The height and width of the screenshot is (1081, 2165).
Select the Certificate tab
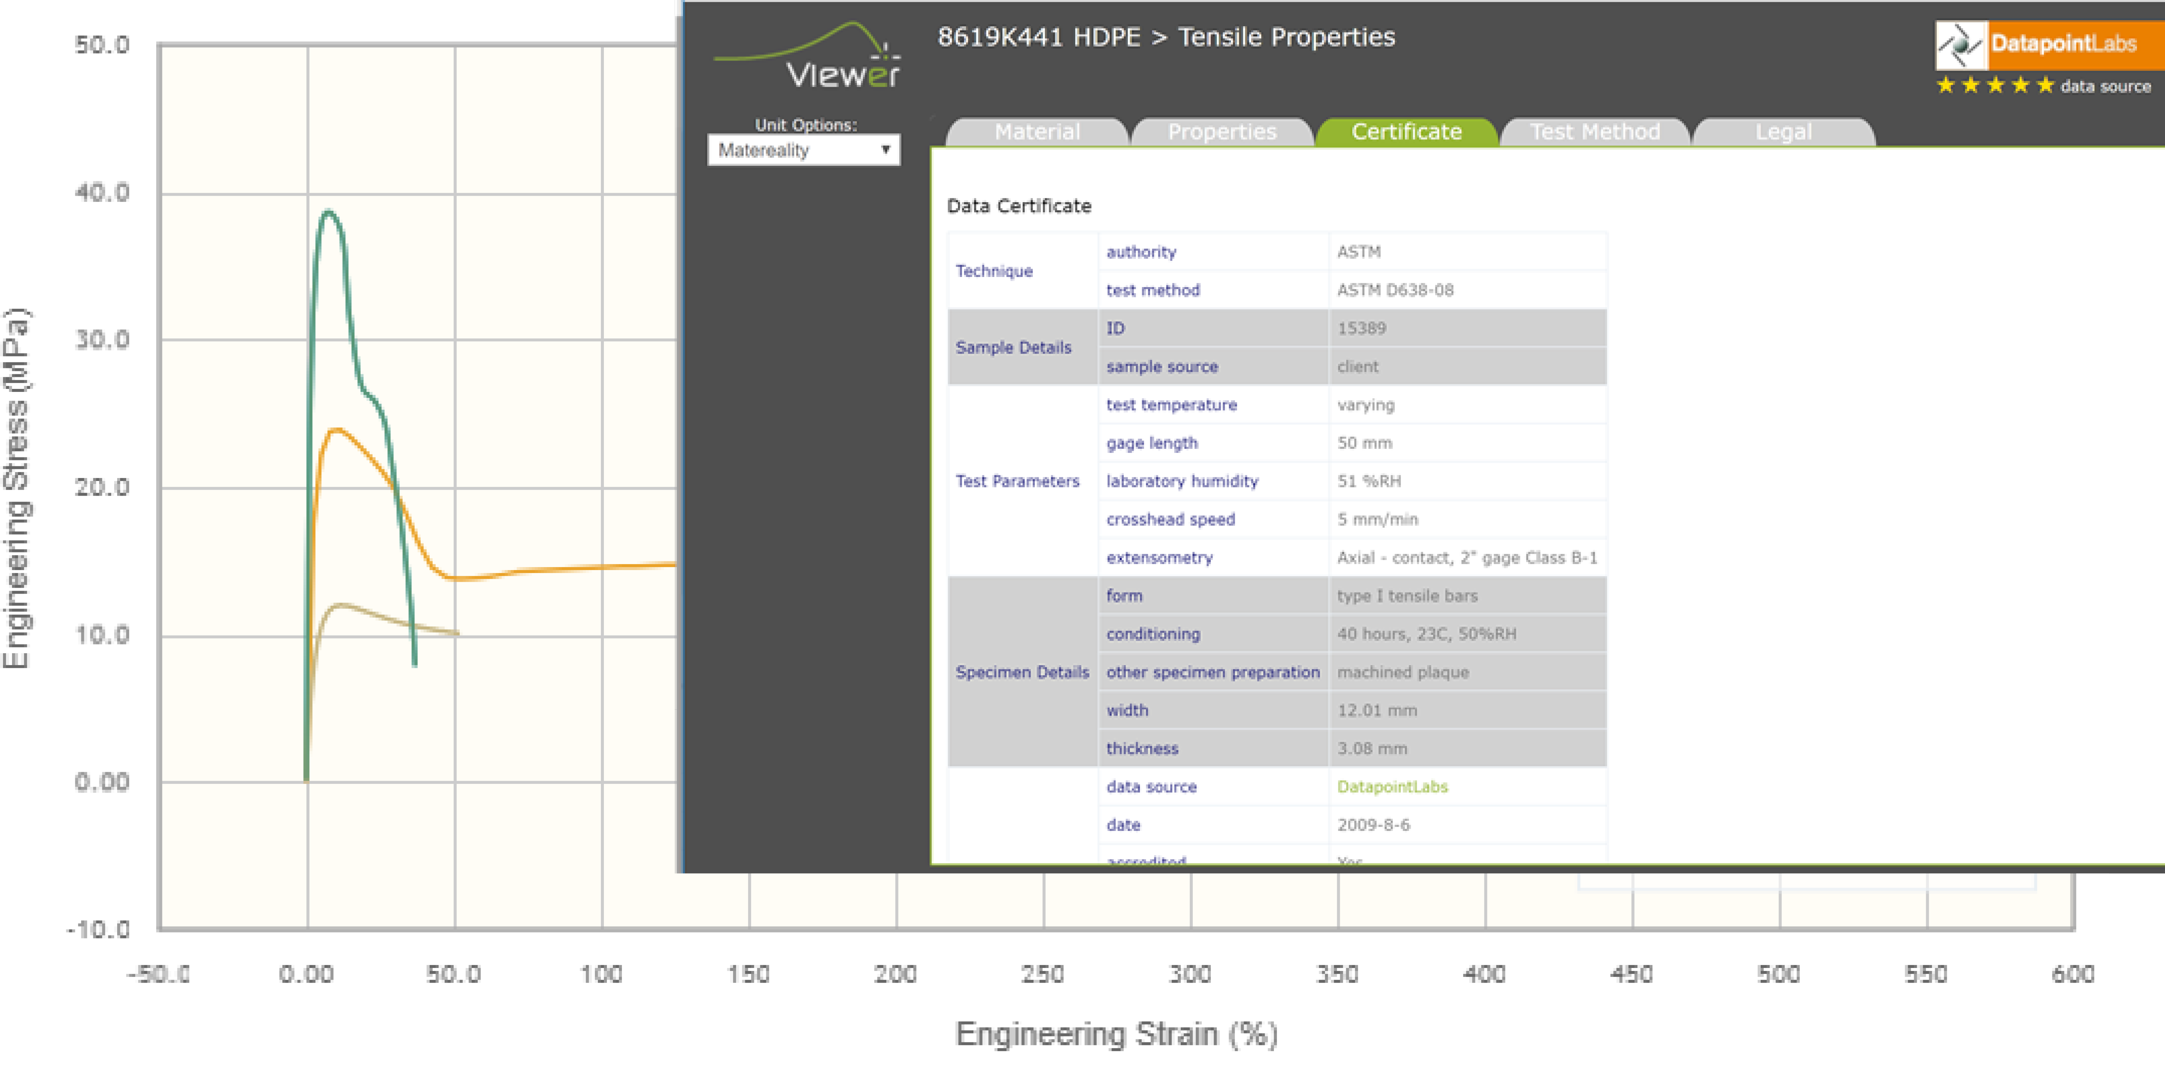pyautogui.click(x=1406, y=132)
